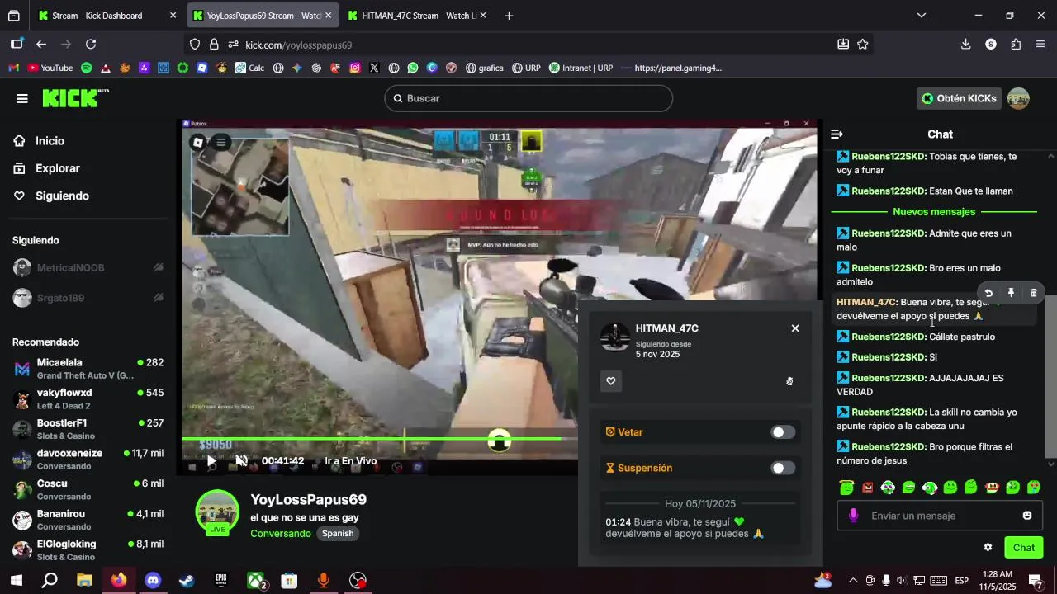The image size is (1057, 594).
Task: Click the purple microphone icon in chat input
Action: pos(853,516)
